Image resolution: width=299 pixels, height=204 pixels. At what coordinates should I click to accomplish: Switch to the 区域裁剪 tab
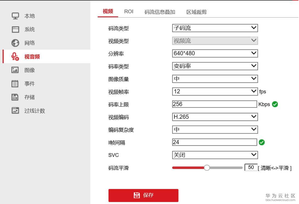point(196,12)
